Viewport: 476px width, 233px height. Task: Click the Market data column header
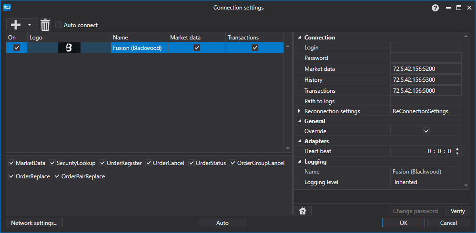(197, 38)
